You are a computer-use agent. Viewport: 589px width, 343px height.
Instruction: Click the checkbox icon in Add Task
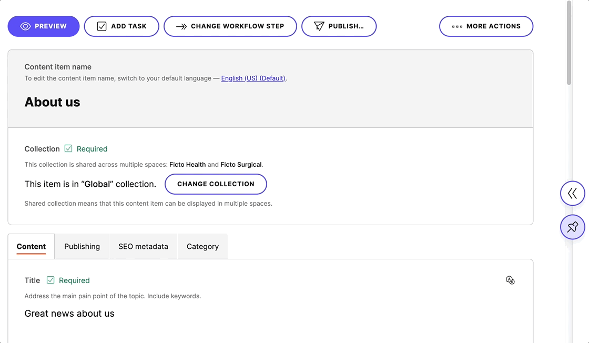(x=102, y=26)
